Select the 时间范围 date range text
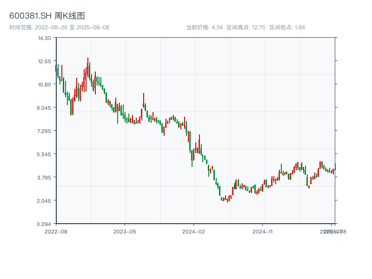The width and height of the screenshot is (372, 279). pos(59,27)
